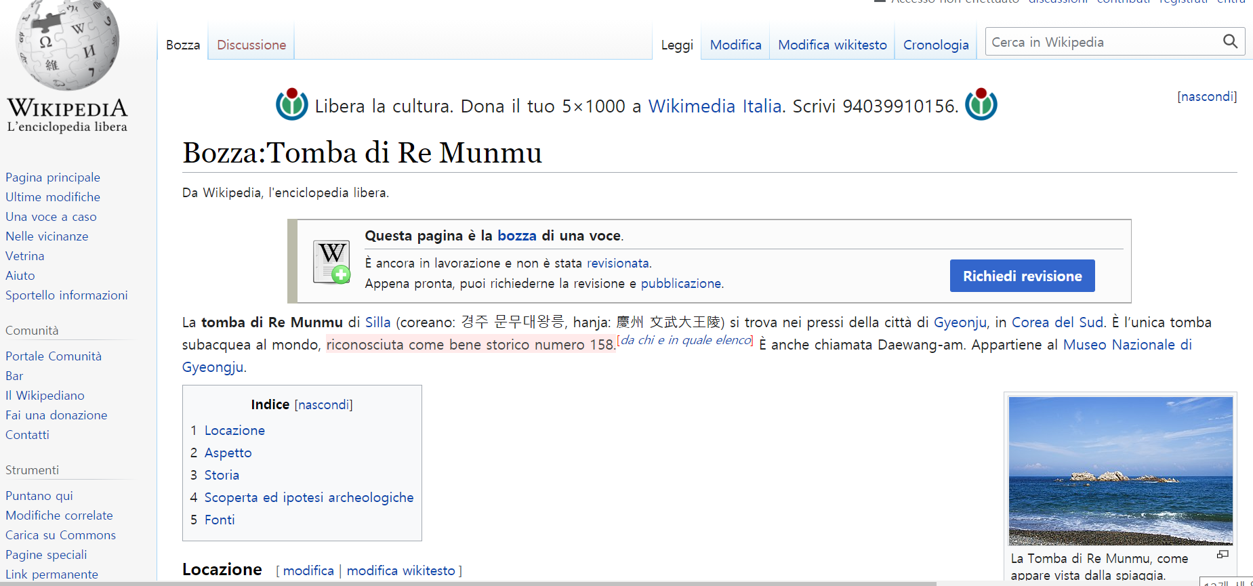Click the horizontal scrollbar at the bottom
1253x586 pixels.
pos(468,583)
